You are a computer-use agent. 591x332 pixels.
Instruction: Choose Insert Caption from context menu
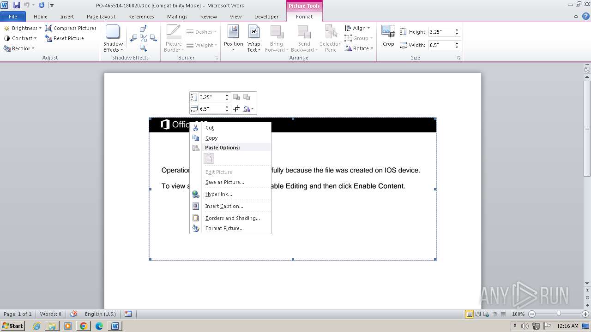pos(230,206)
